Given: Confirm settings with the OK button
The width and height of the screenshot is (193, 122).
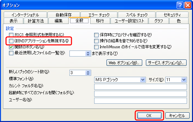Looking at the screenshot, I should 149,115.
